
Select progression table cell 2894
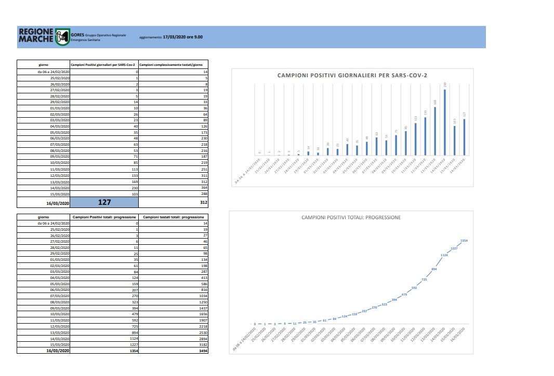[173, 339]
